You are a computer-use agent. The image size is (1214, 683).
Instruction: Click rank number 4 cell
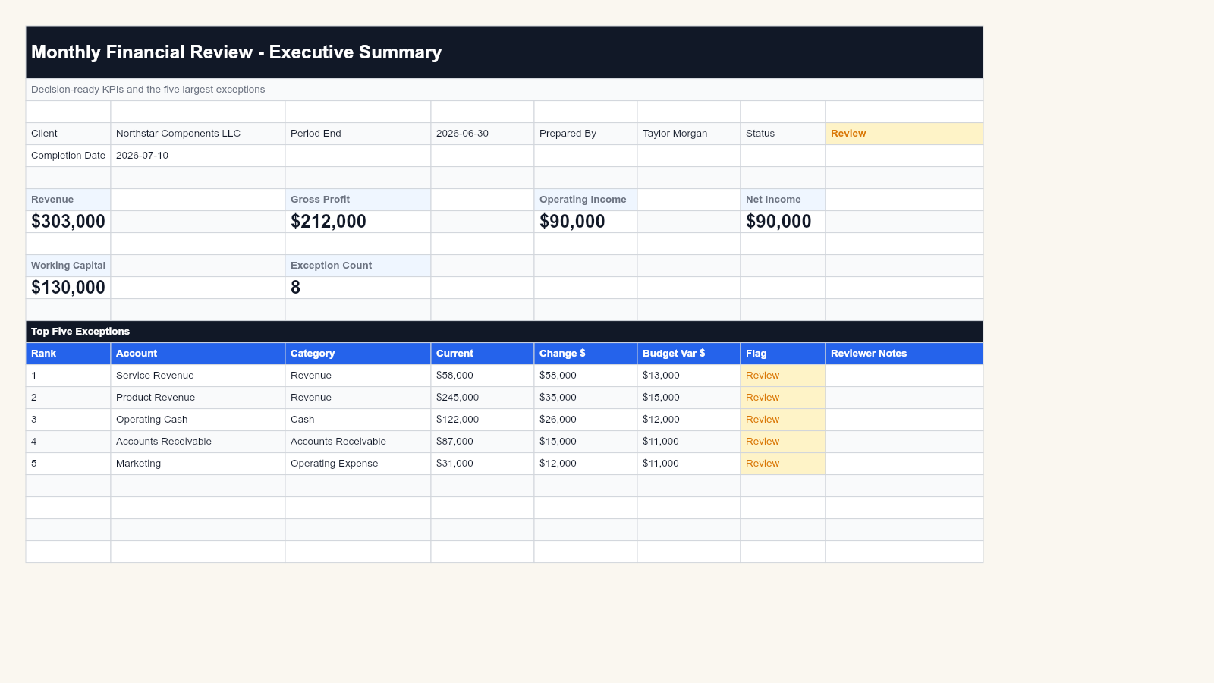pyautogui.click(x=68, y=442)
